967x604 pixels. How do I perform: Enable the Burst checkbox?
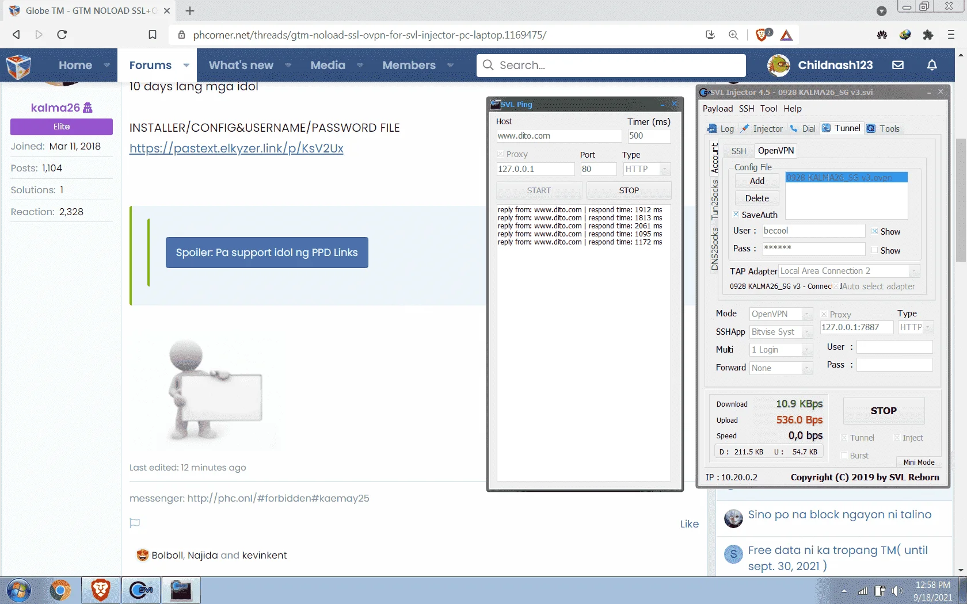coord(844,456)
